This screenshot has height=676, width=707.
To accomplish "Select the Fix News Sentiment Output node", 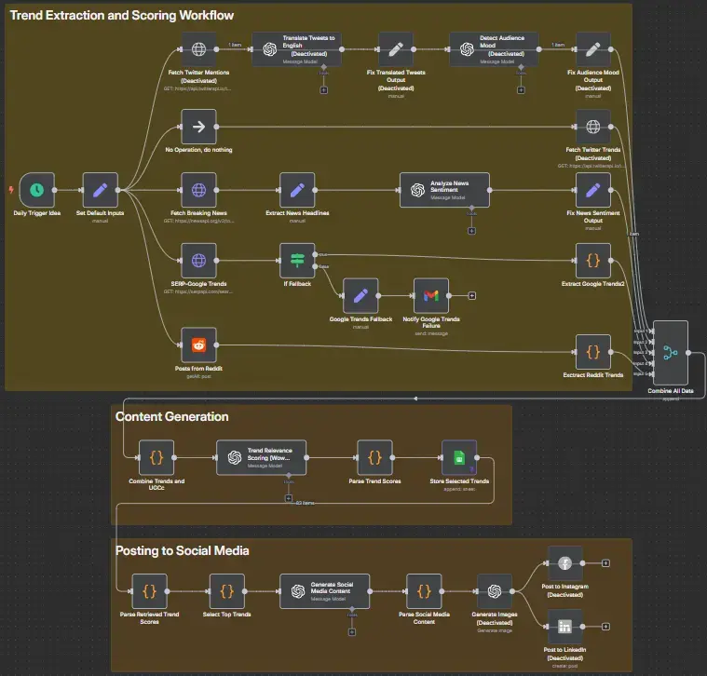I will pyautogui.click(x=593, y=190).
